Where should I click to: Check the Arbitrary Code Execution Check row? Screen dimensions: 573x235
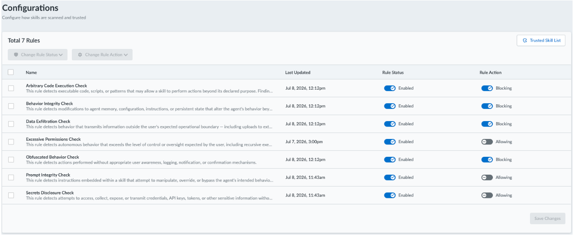[11, 88]
